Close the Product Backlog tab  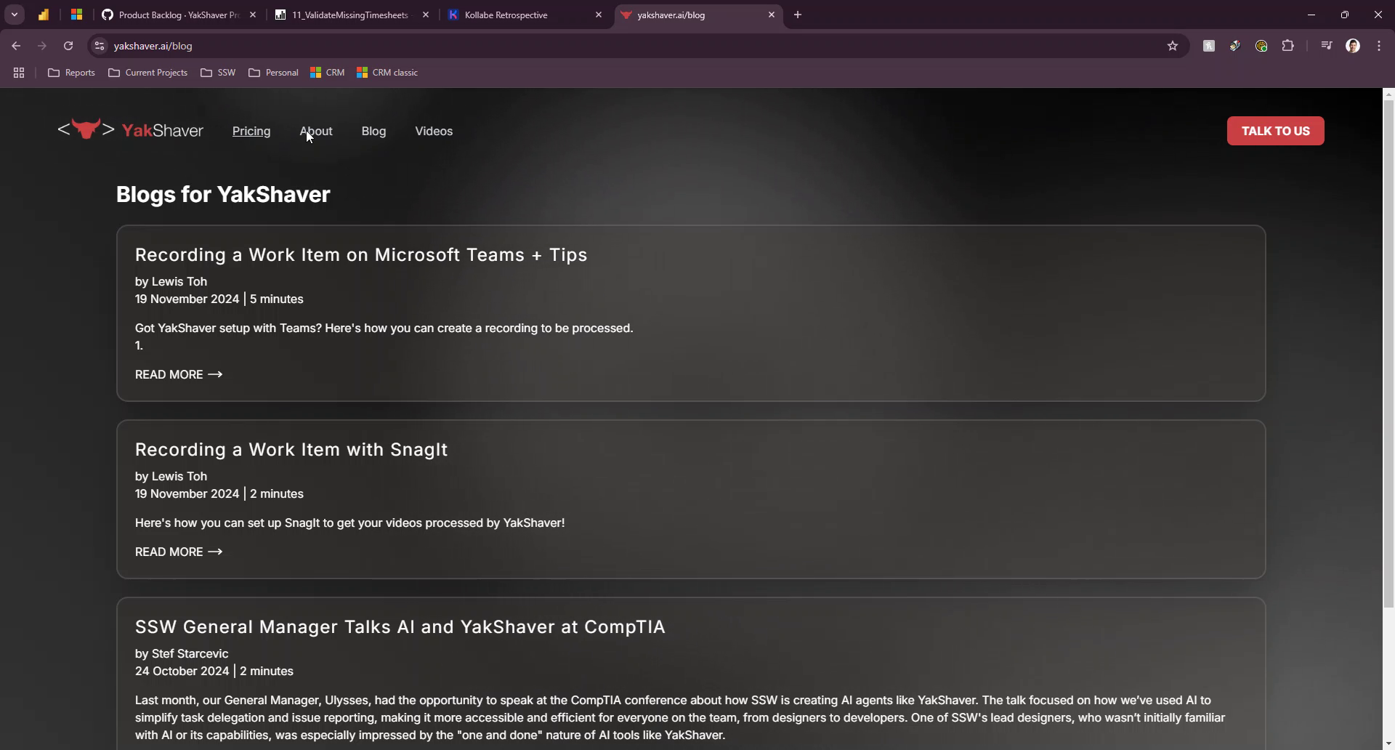pos(253,15)
